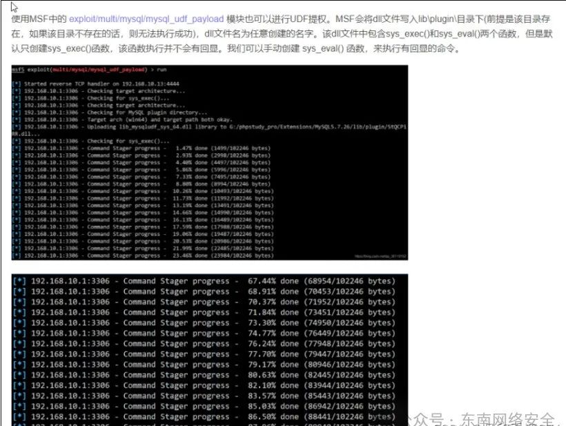Open the first msf5 terminal screenshot image
Image resolution: width=566 pixels, height=426 pixels.
(210, 162)
